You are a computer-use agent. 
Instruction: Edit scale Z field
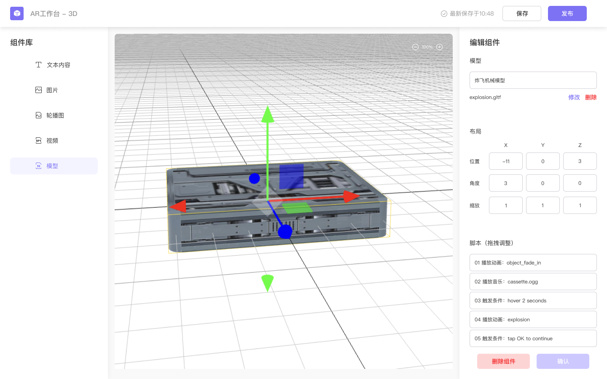click(x=580, y=205)
